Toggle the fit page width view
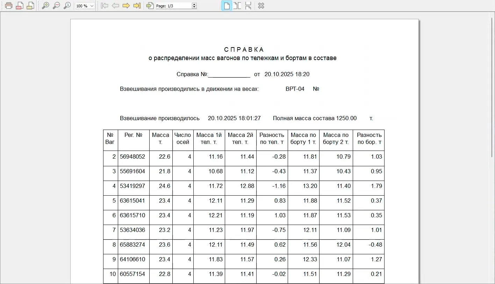Image resolution: width=495 pixels, height=284 pixels. [x=248, y=5]
